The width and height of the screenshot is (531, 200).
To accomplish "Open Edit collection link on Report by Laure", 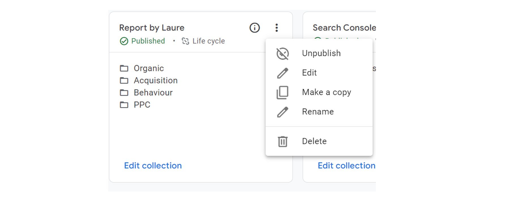I will click(153, 166).
